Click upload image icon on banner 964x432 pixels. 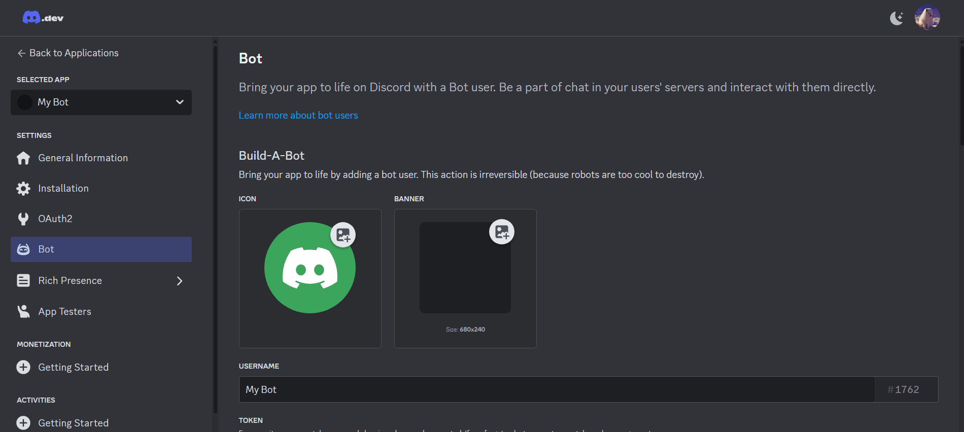501,232
